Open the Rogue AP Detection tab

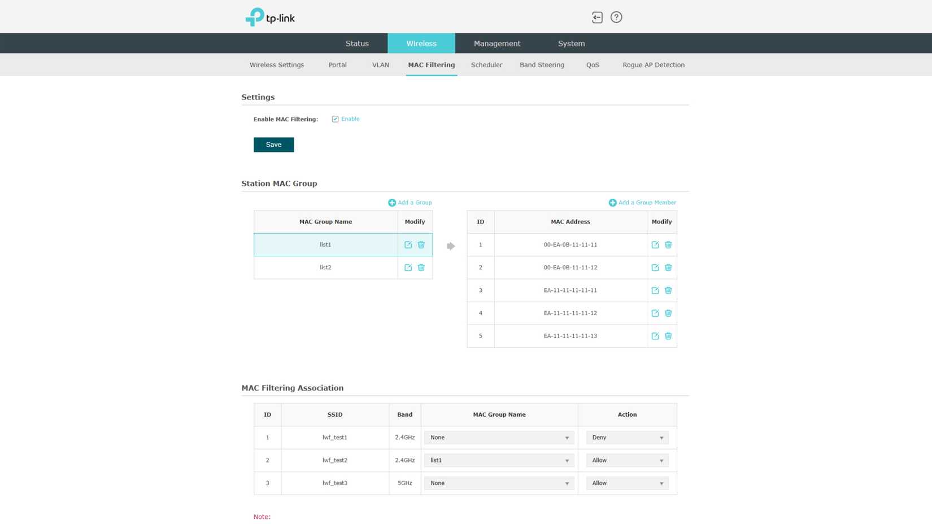pyautogui.click(x=654, y=65)
